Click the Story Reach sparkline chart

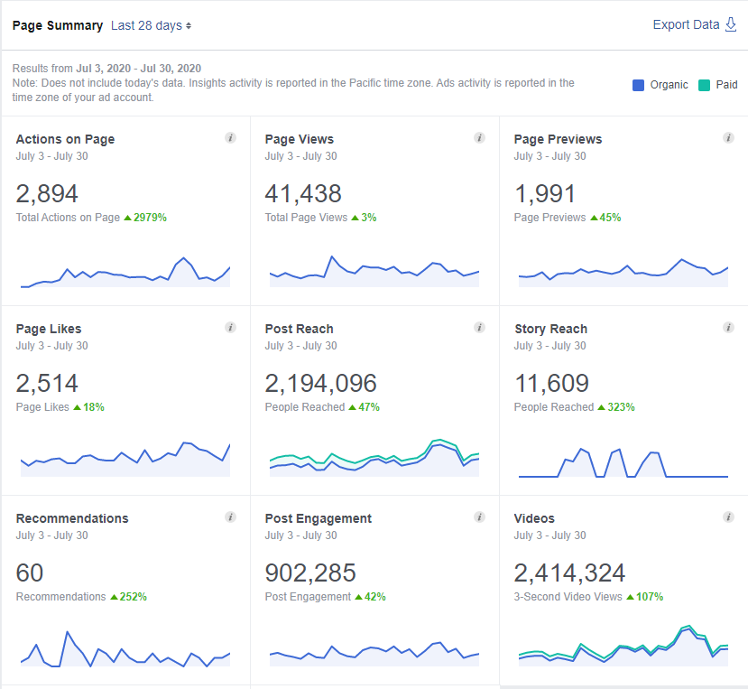click(x=623, y=462)
